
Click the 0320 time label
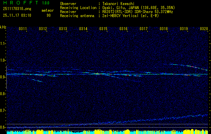204,29
